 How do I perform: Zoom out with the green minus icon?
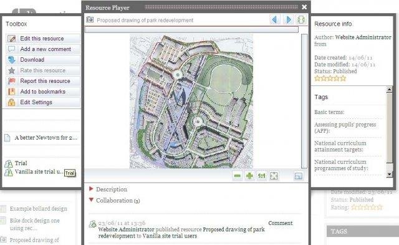(x=238, y=176)
